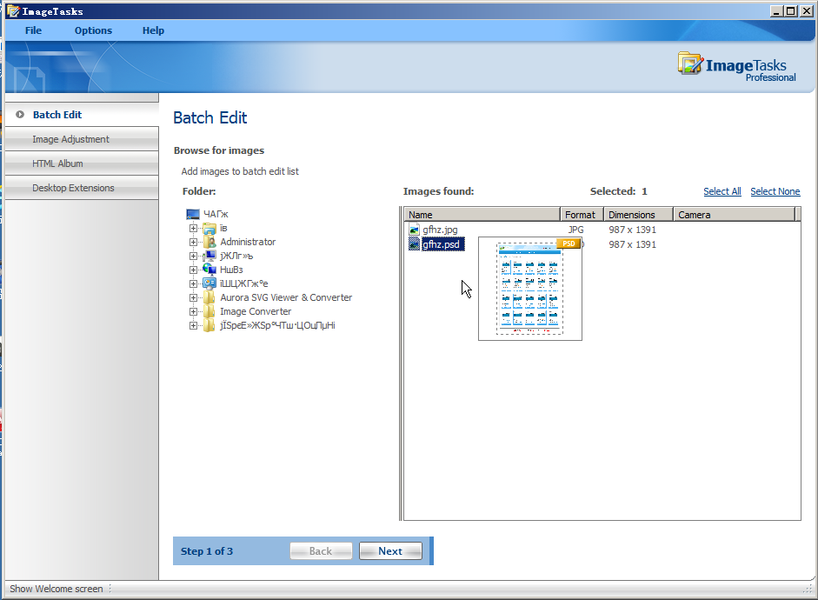Click the Select All link

722,191
